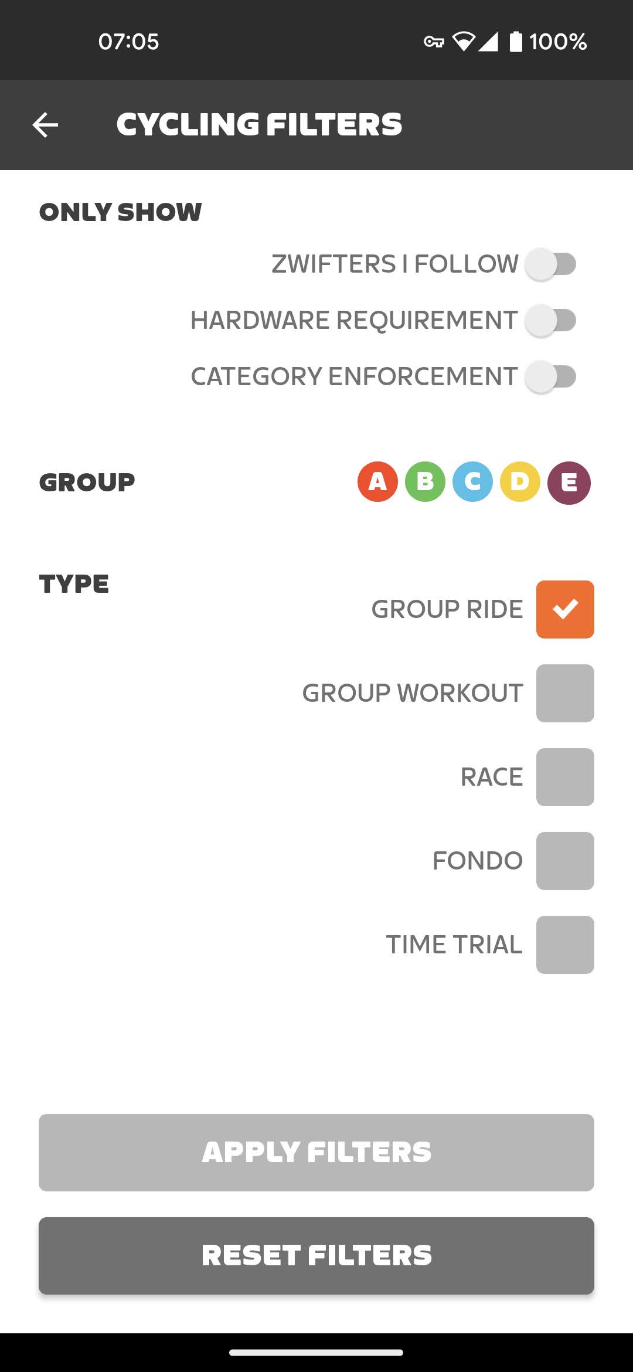Tap the home gesture bar
Viewport: 633px width, 1372px height.
pyautogui.click(x=316, y=1353)
